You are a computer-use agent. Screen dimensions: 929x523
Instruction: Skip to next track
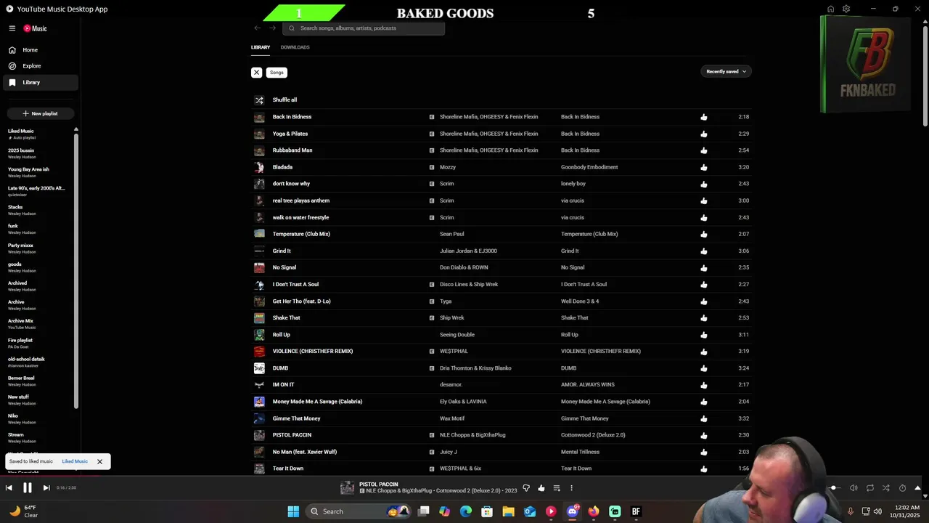click(46, 488)
